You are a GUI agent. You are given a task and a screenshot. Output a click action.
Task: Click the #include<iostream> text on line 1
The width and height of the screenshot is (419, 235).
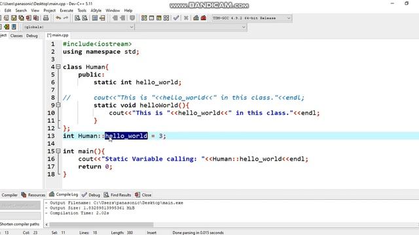(x=98, y=44)
